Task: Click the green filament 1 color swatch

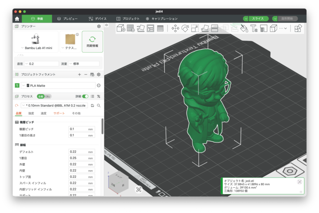Action: (x=17, y=86)
